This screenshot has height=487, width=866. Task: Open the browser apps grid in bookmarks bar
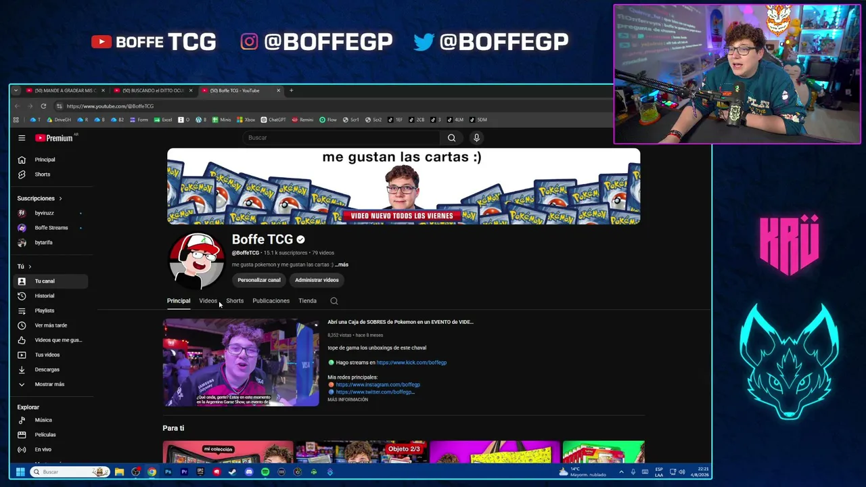[x=16, y=120]
